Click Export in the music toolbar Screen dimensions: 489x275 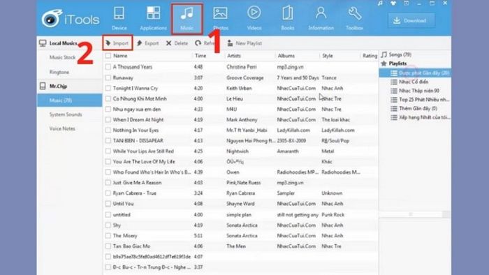pos(148,43)
